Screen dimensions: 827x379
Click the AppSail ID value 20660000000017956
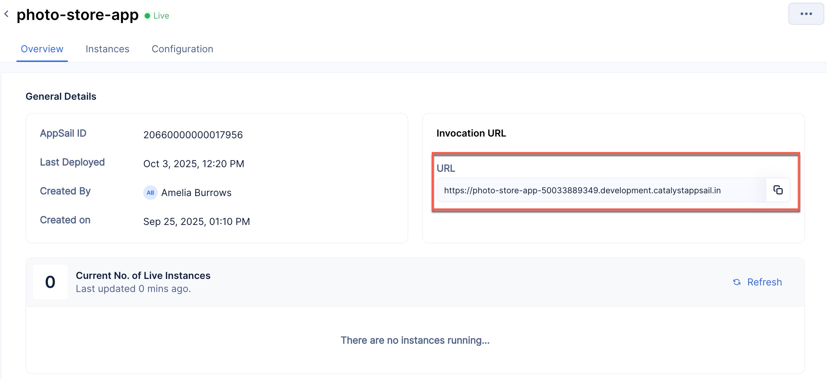point(193,135)
